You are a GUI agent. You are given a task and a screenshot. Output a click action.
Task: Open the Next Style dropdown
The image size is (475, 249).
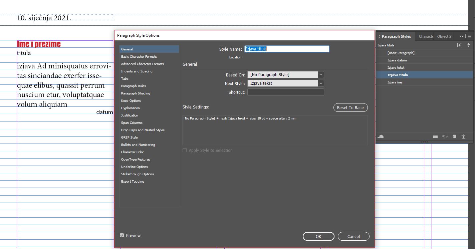click(285, 83)
